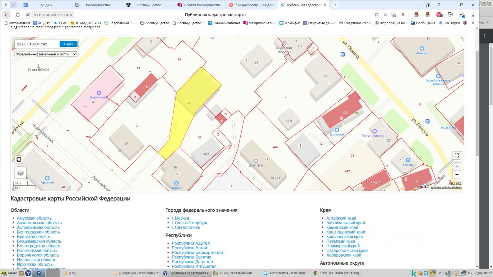Switch to the АС ДОУ tab
This screenshot has height=277, width=493.
[47, 5]
